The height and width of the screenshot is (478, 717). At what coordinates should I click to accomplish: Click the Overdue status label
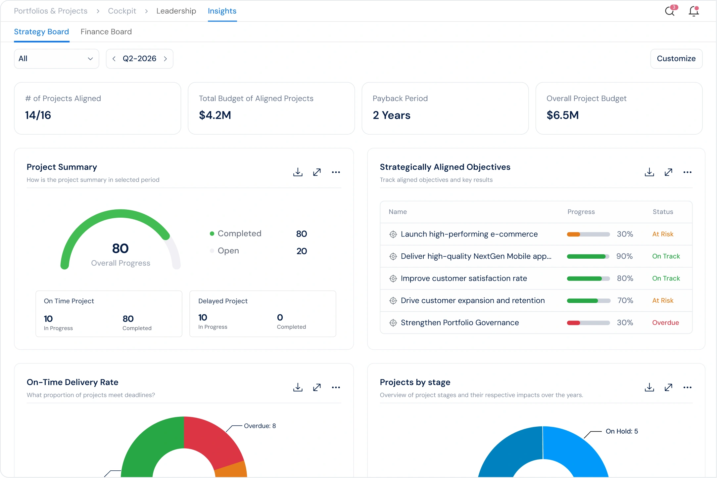(665, 323)
